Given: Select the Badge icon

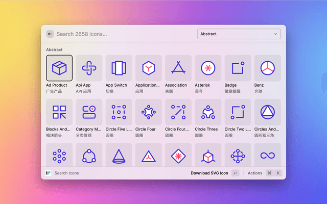Looking at the screenshot, I should [x=238, y=68].
